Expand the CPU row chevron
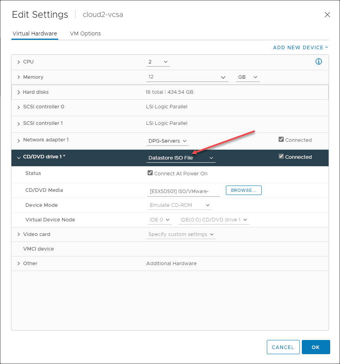The image size is (340, 364). [x=18, y=62]
